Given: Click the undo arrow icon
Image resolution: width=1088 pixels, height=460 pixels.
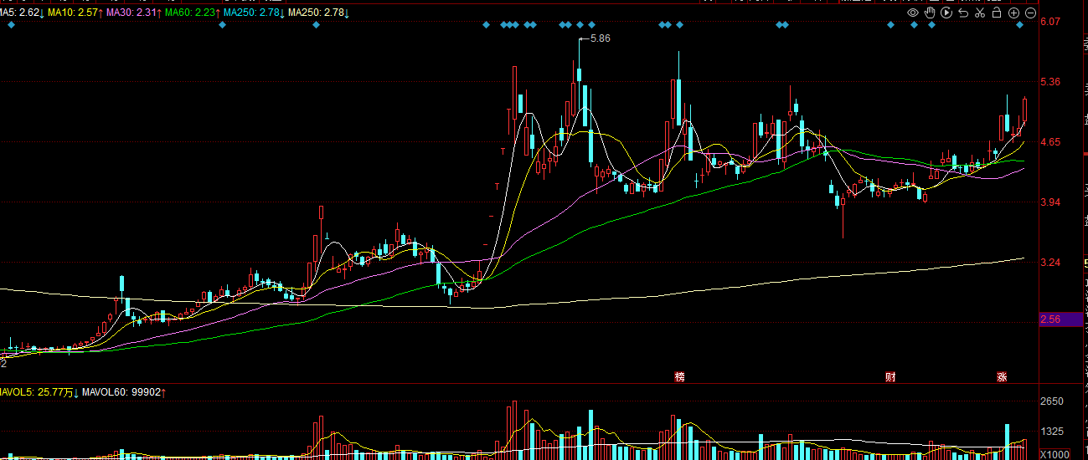Looking at the screenshot, I should point(963,13).
